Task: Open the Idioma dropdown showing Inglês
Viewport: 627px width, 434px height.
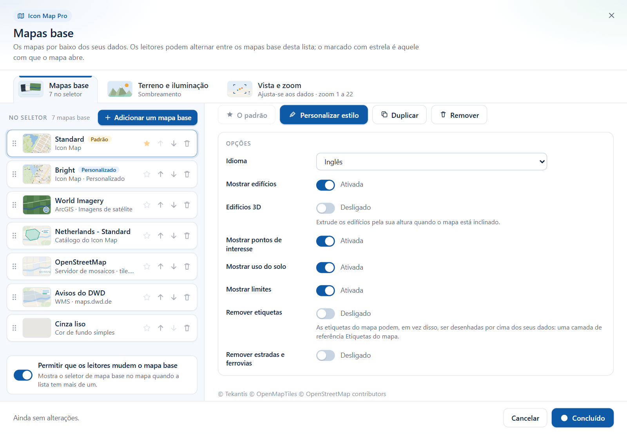Action: click(x=431, y=162)
